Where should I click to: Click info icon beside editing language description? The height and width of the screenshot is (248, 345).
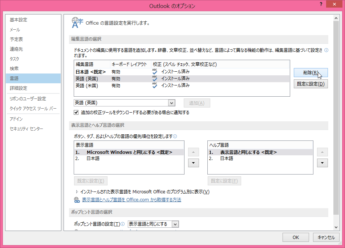(x=326, y=50)
